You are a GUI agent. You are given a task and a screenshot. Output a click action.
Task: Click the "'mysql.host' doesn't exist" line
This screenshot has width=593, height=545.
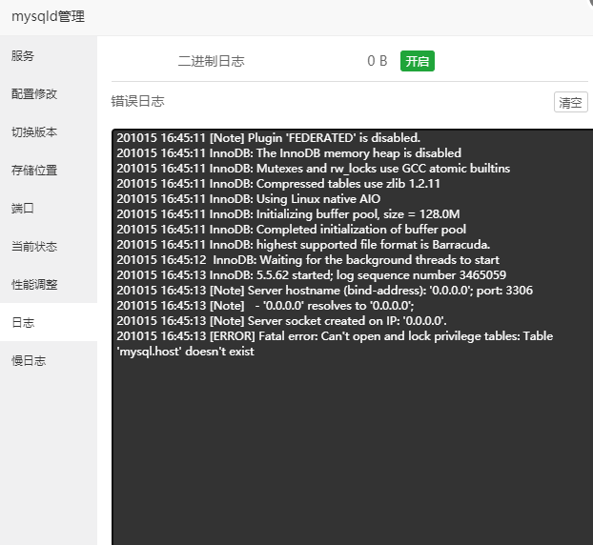pyautogui.click(x=185, y=352)
